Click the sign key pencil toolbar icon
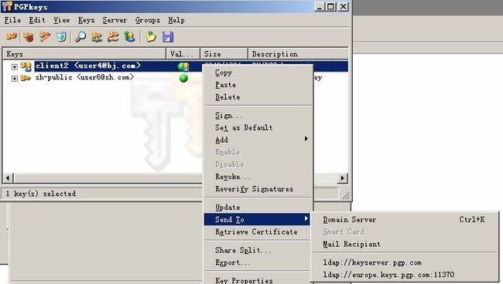This screenshot has height=284, width=503. (45, 37)
